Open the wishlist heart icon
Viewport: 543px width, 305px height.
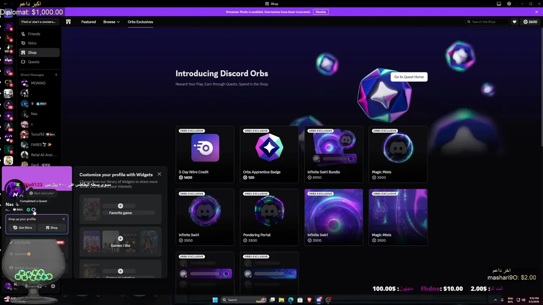tap(514, 22)
